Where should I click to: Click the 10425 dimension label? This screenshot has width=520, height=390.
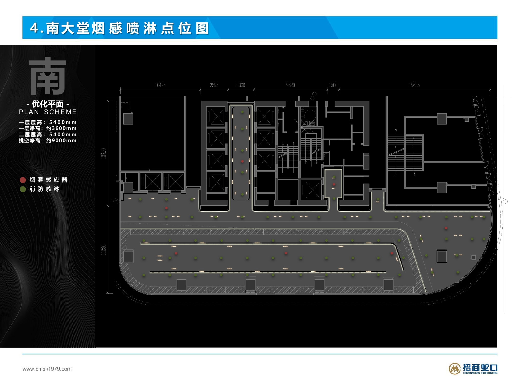click(x=160, y=85)
